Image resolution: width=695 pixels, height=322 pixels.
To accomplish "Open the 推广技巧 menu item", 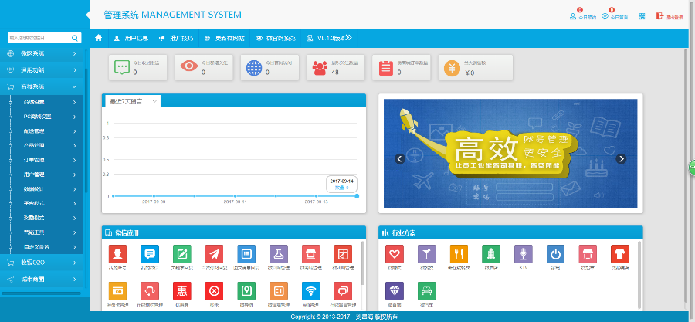I will (x=176, y=38).
